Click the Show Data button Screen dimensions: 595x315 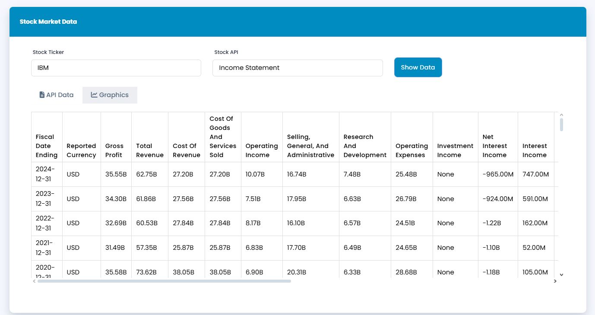point(418,67)
